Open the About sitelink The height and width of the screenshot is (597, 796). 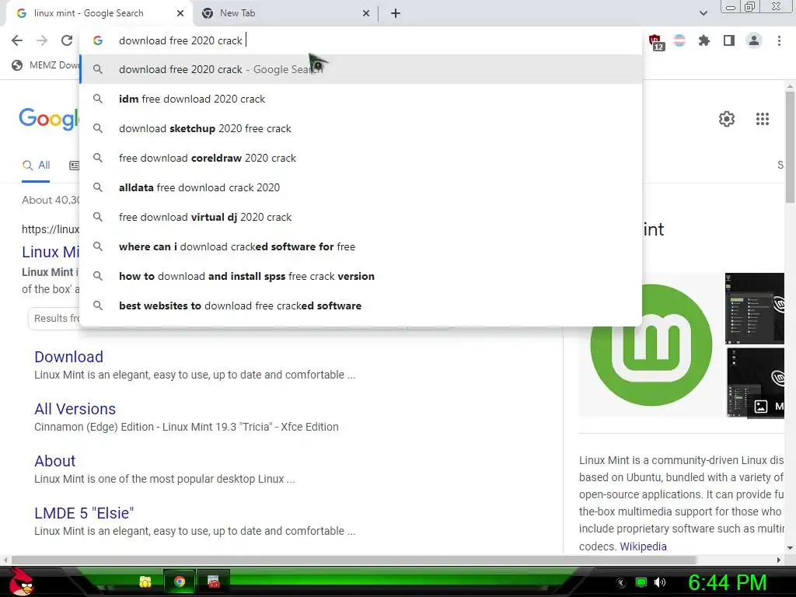point(55,461)
